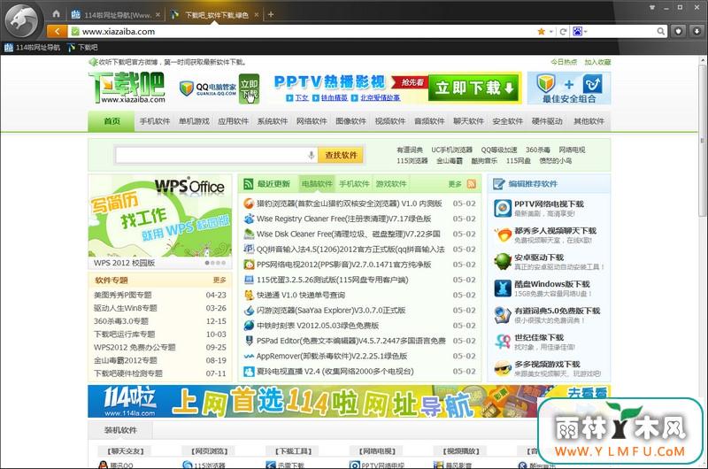The height and width of the screenshot is (469, 708).
Task: Click the Wise Registry Cleaner entry icon
Action: click(249, 219)
